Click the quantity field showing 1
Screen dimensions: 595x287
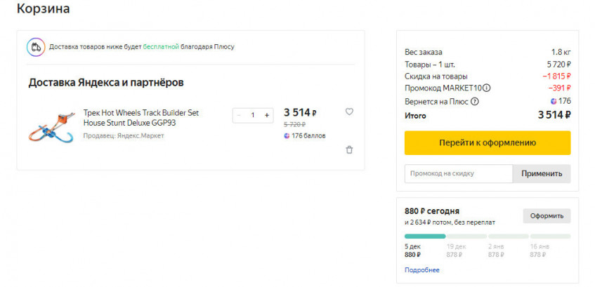click(253, 115)
